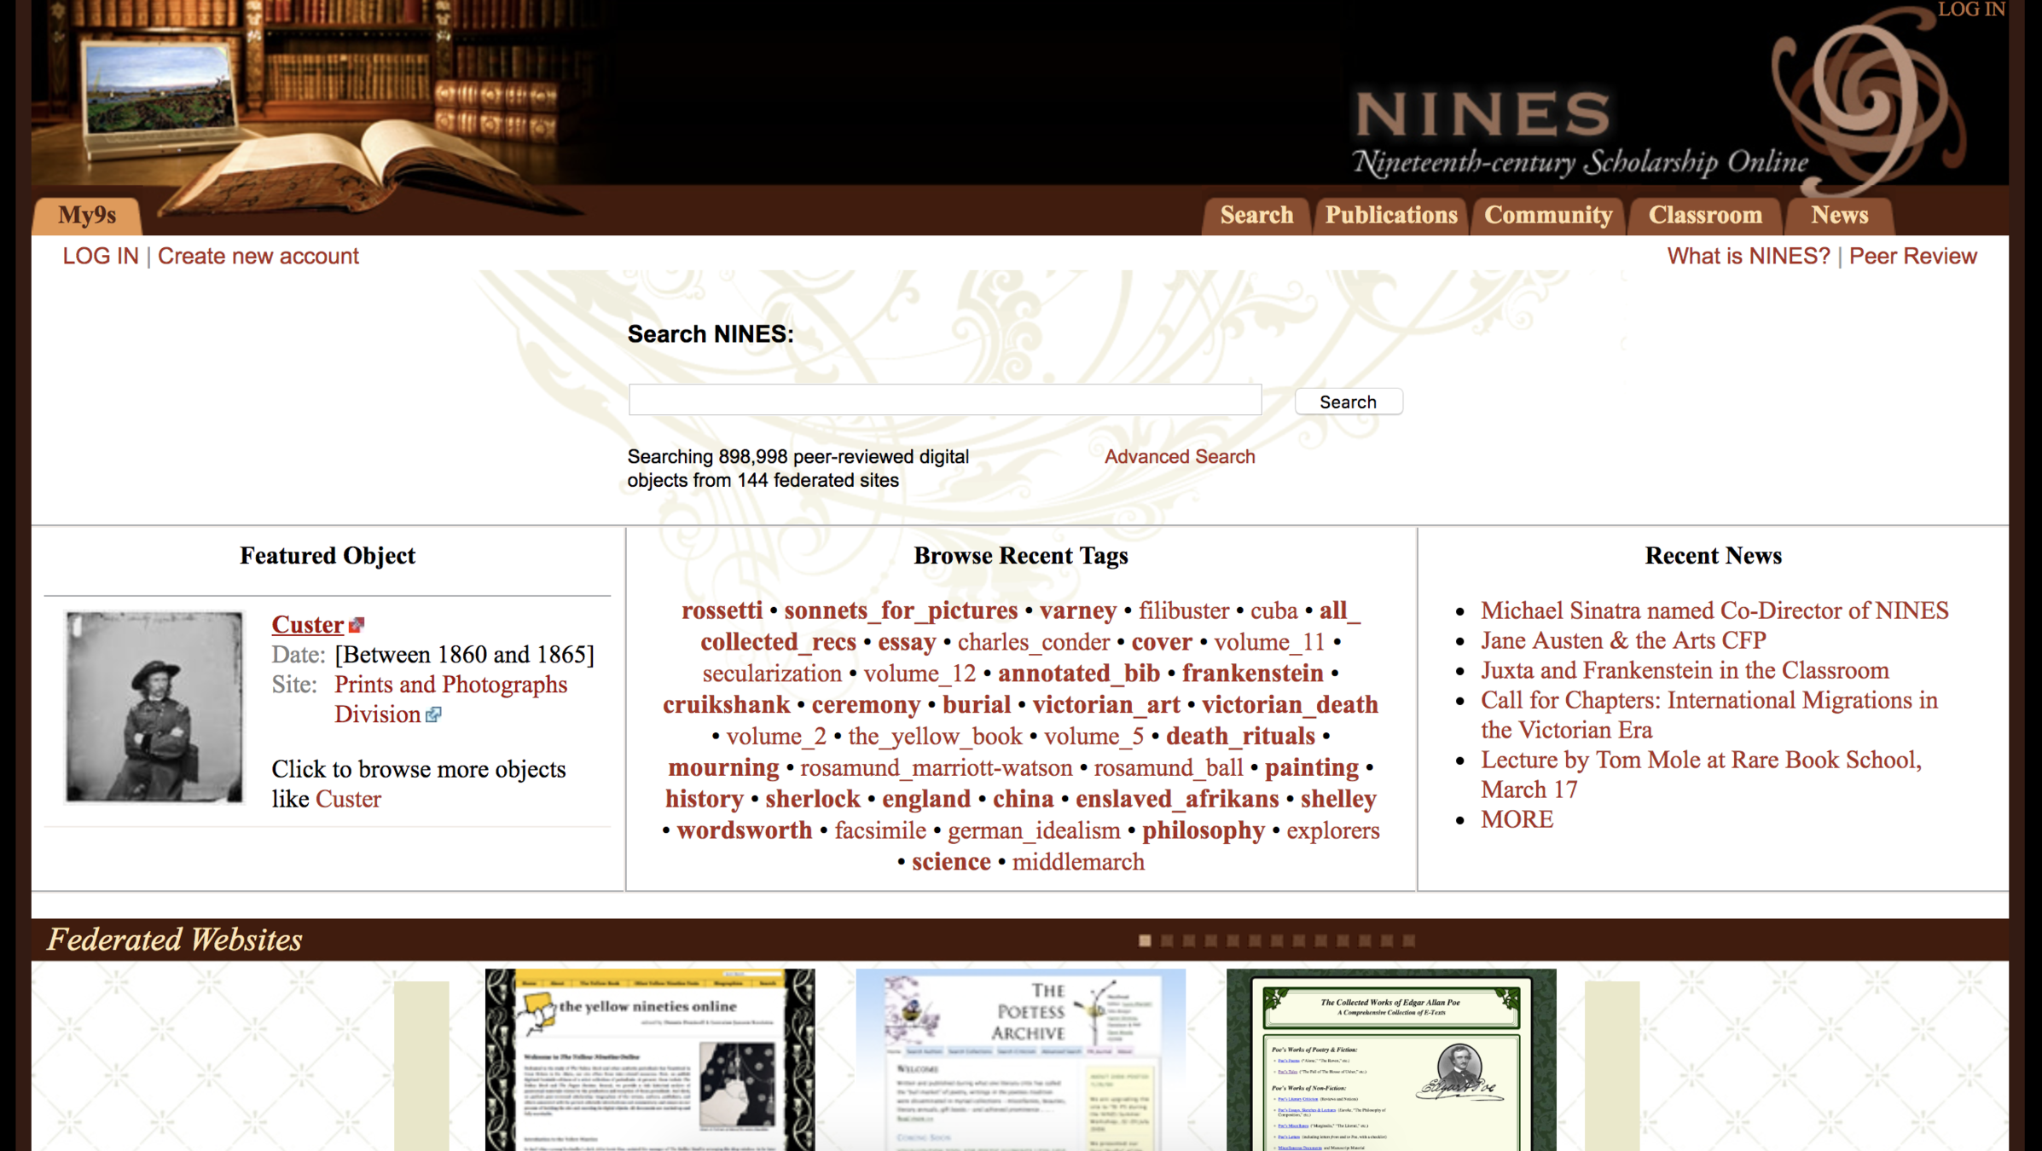Switch to the My9s tab
Viewport: 2042px width, 1151px height.
87,215
